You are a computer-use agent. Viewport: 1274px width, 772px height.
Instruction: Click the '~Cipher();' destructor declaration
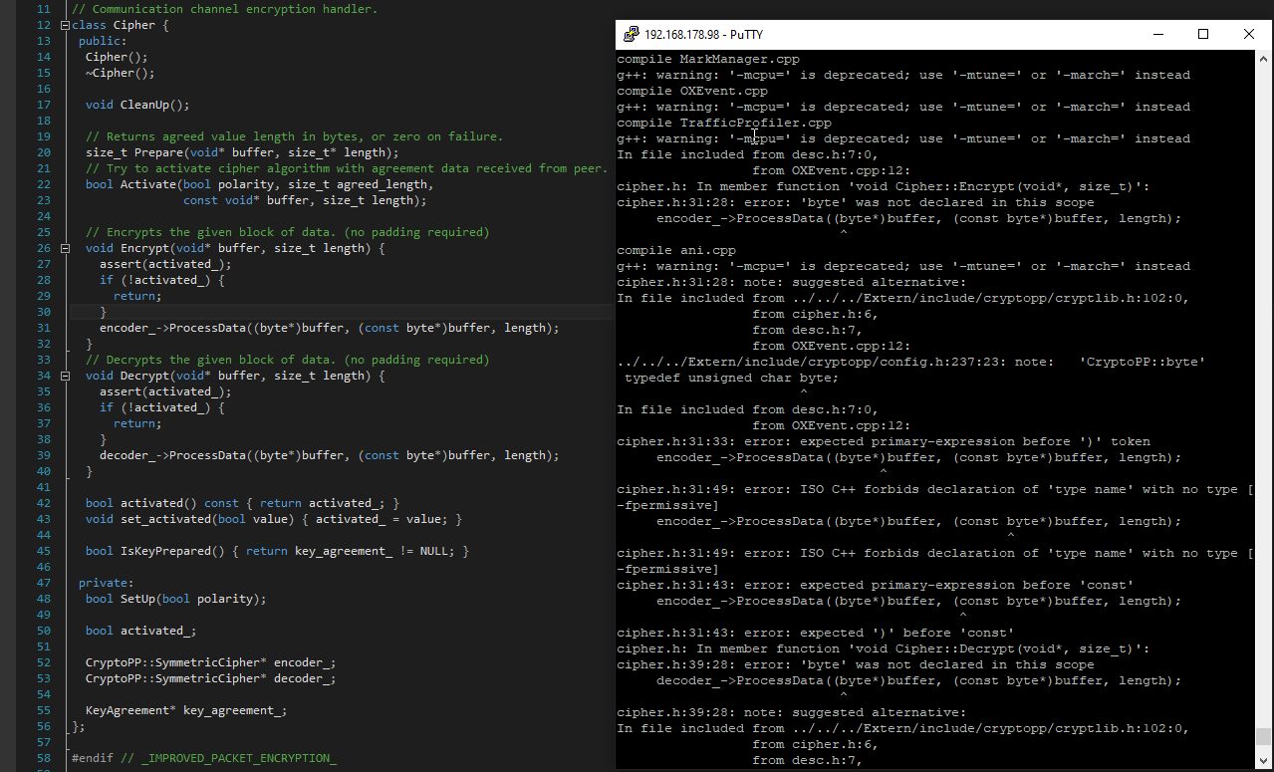point(121,73)
